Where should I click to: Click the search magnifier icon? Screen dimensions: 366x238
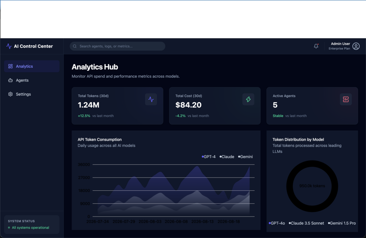tap(75, 46)
